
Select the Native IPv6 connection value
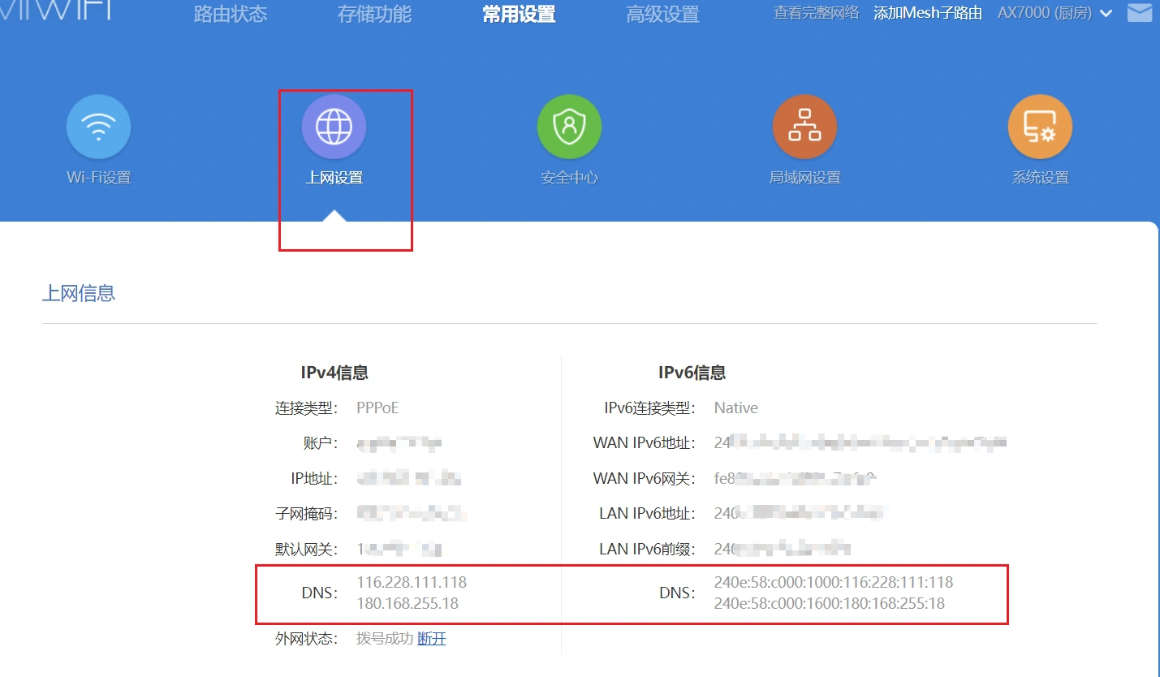pyautogui.click(x=736, y=407)
